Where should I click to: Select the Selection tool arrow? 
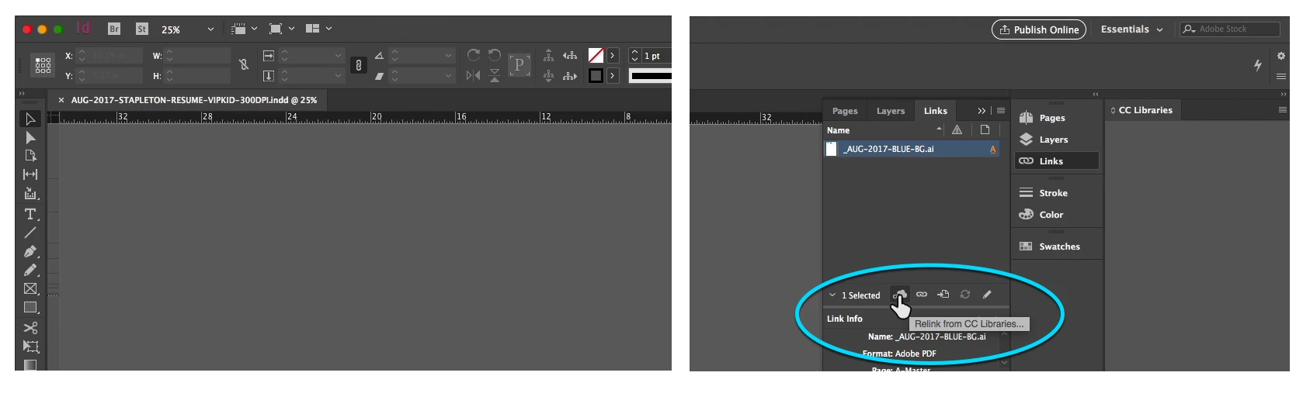(30, 119)
